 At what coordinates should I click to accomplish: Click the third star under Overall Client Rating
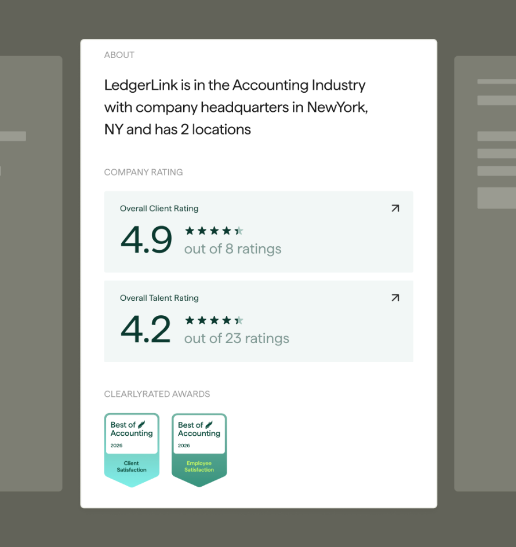(214, 230)
